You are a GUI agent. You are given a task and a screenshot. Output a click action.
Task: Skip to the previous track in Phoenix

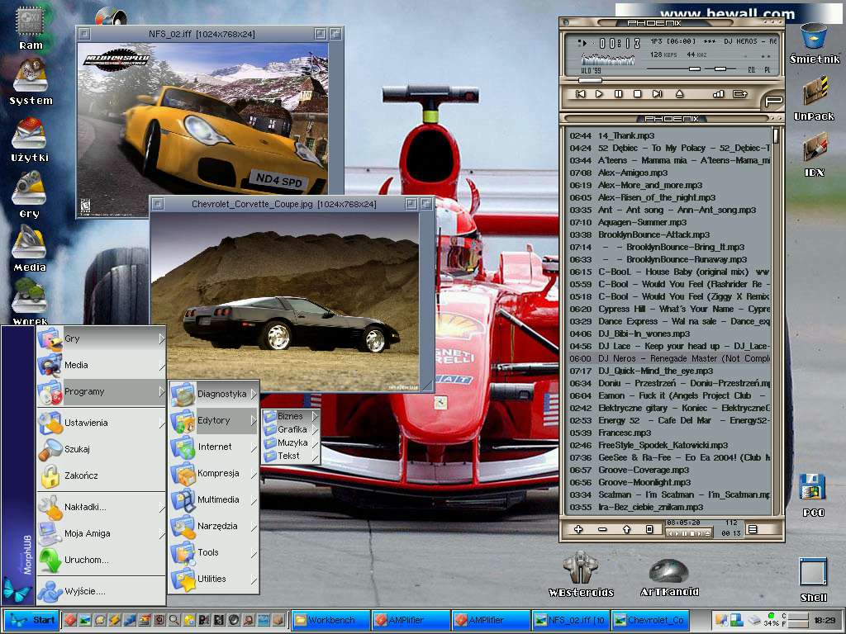pyautogui.click(x=581, y=94)
